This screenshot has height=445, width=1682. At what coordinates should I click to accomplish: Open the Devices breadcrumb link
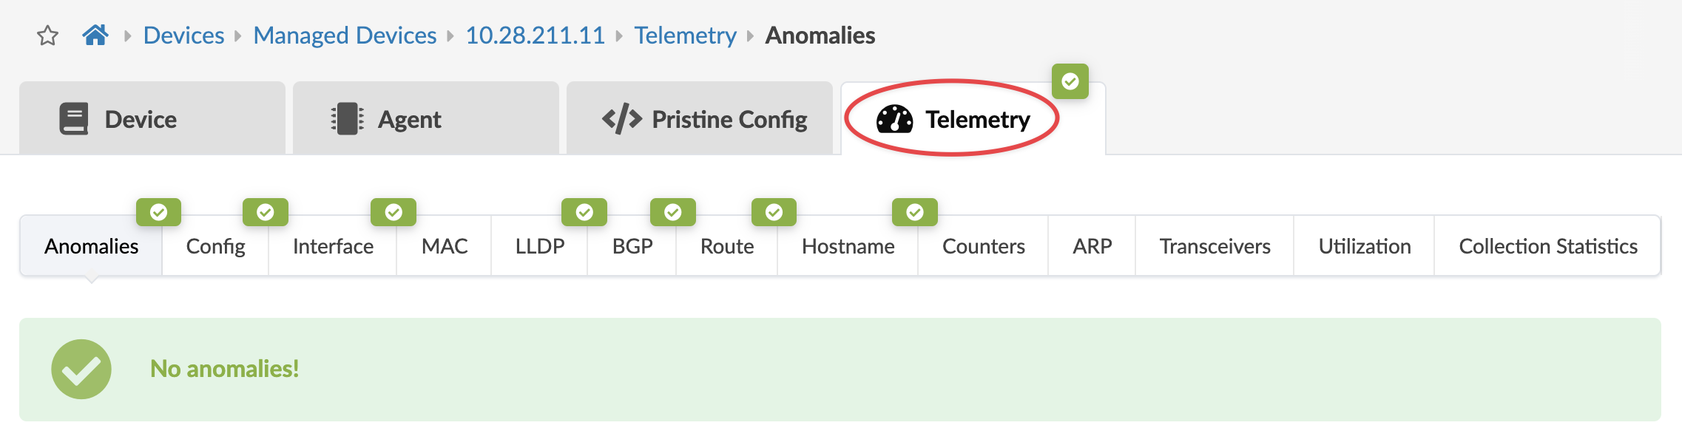(183, 35)
